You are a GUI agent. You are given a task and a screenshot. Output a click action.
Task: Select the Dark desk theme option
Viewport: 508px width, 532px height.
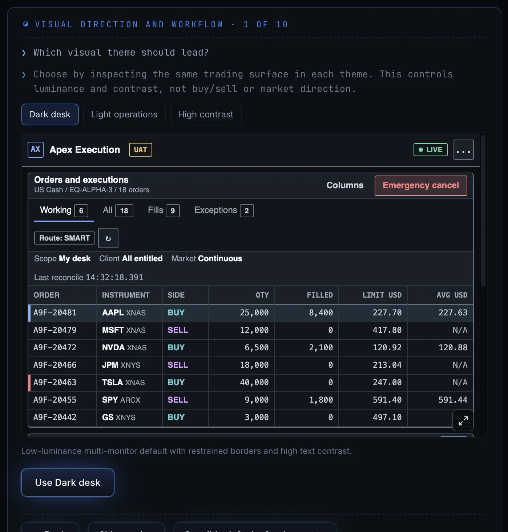(x=50, y=114)
